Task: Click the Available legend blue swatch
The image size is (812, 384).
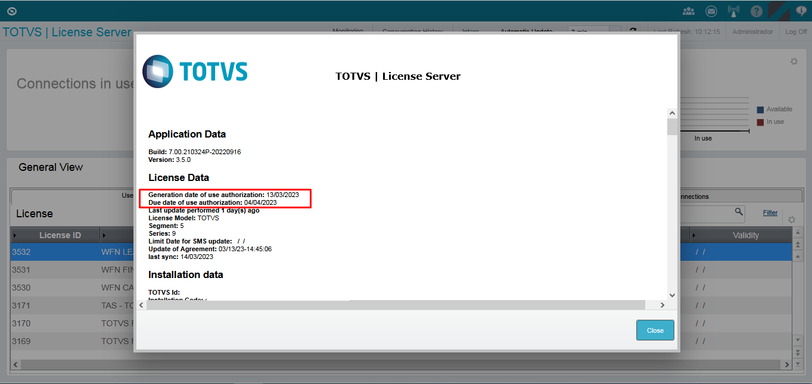Action: [x=760, y=110]
